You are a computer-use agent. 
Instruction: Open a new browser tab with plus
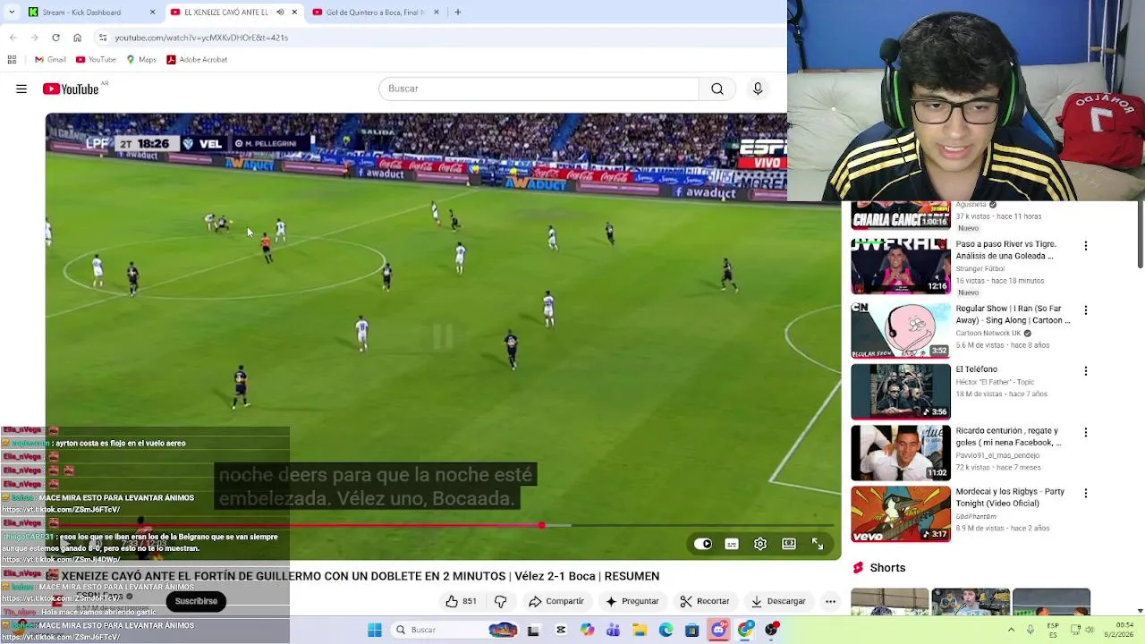457,13
